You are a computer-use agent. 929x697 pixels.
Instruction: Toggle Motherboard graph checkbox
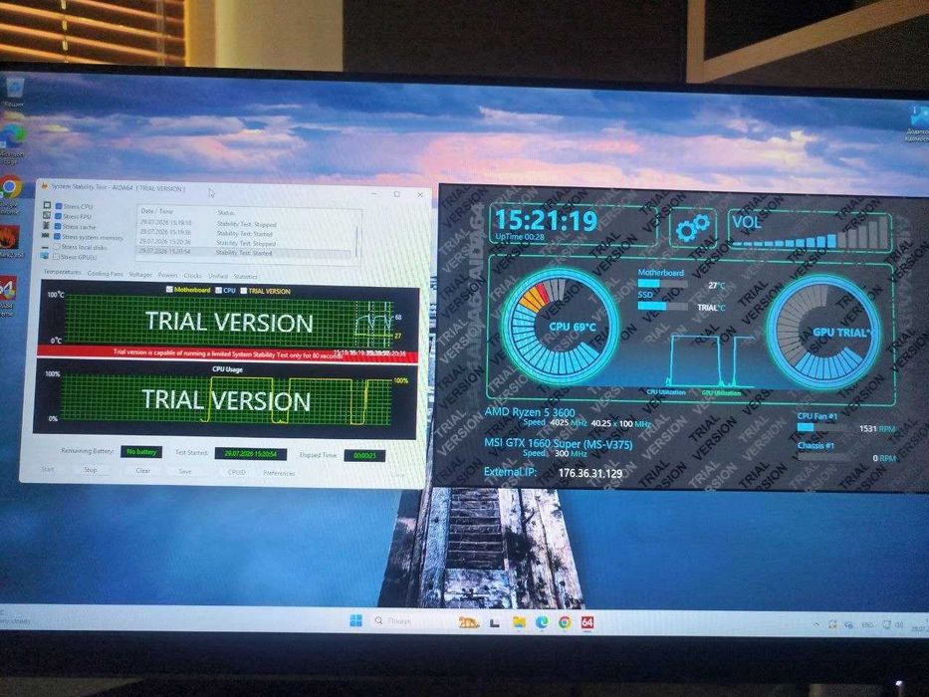(x=169, y=289)
